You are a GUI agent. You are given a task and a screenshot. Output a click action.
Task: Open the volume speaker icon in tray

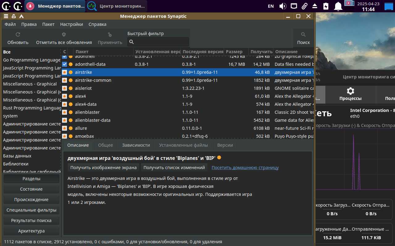tap(283, 6)
